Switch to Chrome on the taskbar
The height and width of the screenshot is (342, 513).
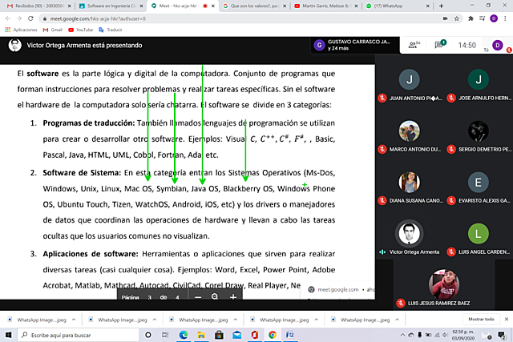[273, 335]
